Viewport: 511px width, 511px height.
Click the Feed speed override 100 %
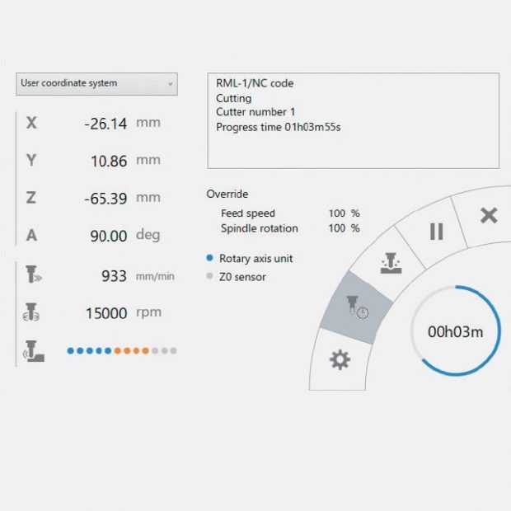(x=344, y=213)
